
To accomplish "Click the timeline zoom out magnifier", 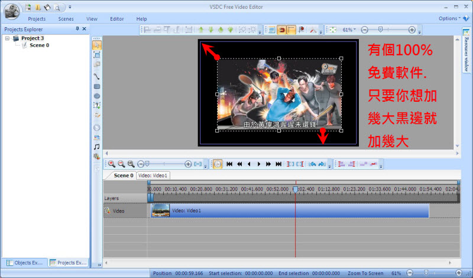I will point(121,164).
